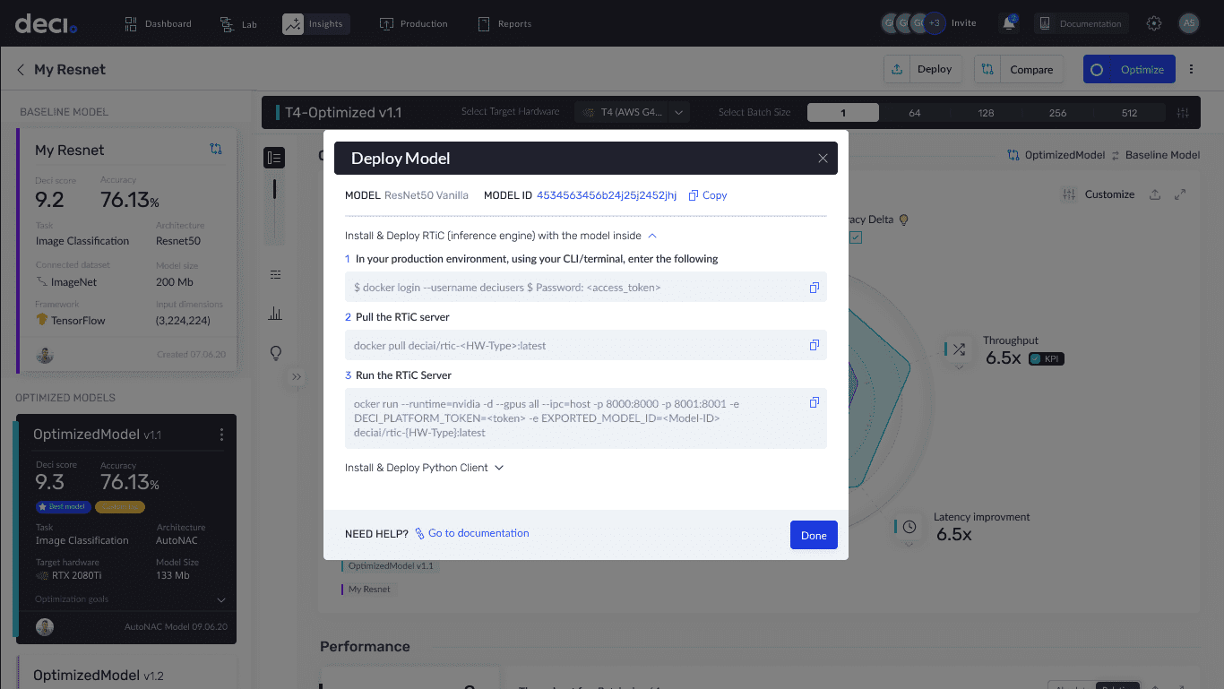Viewport: 1224px width, 689px height.
Task: Copy the docker login command
Action: 815,288
